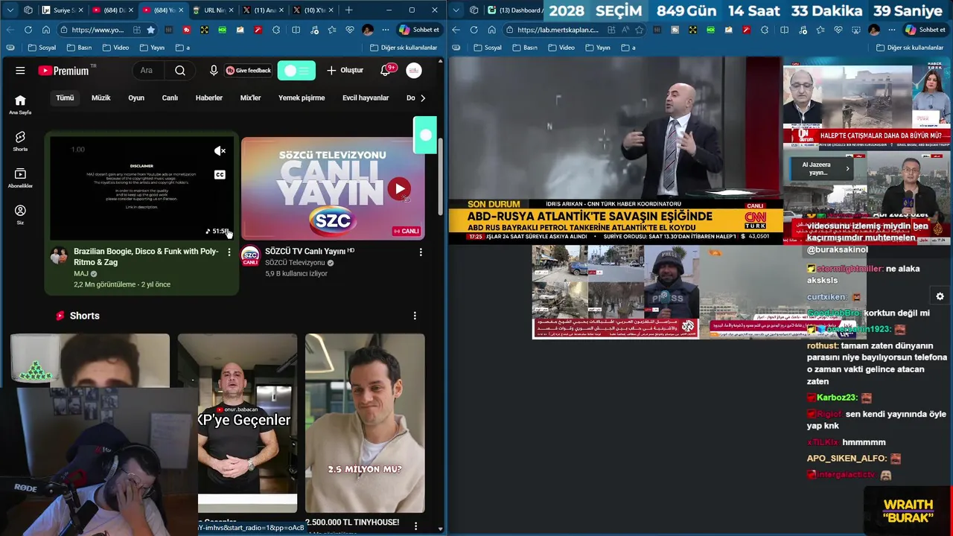Open extensions puzzle icon in left browser
This screenshot has height=536, width=953.
click(x=276, y=30)
